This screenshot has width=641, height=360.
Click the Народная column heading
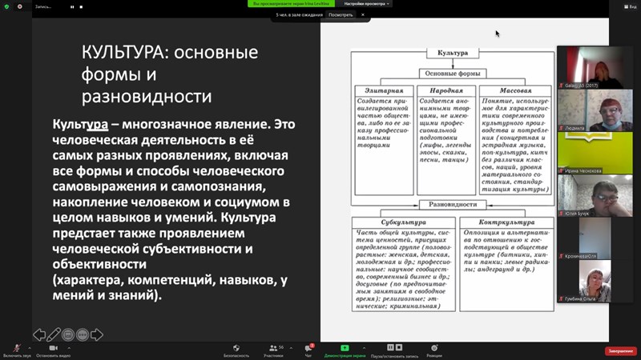(x=446, y=90)
